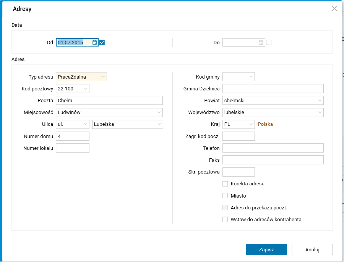Expand the Typ adresu dropdown
344x262 pixels.
pyautogui.click(x=103, y=77)
